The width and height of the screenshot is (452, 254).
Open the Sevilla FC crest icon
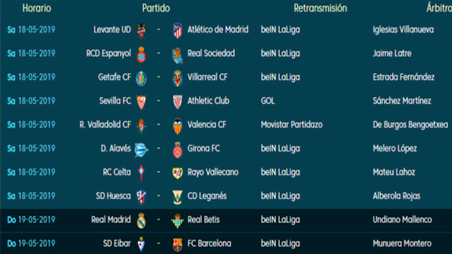click(x=141, y=102)
